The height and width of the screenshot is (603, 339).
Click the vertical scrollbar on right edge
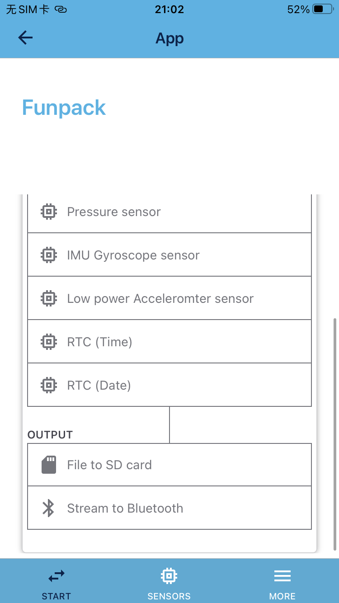point(335,434)
